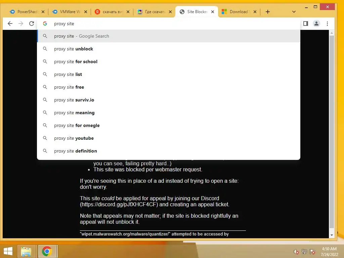Close the Download tab
Image resolution: width=344 pixels, height=258 pixels.
point(255,12)
